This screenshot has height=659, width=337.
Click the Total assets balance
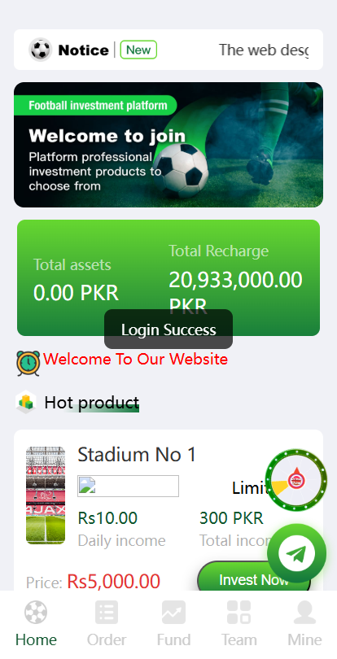coord(77,293)
